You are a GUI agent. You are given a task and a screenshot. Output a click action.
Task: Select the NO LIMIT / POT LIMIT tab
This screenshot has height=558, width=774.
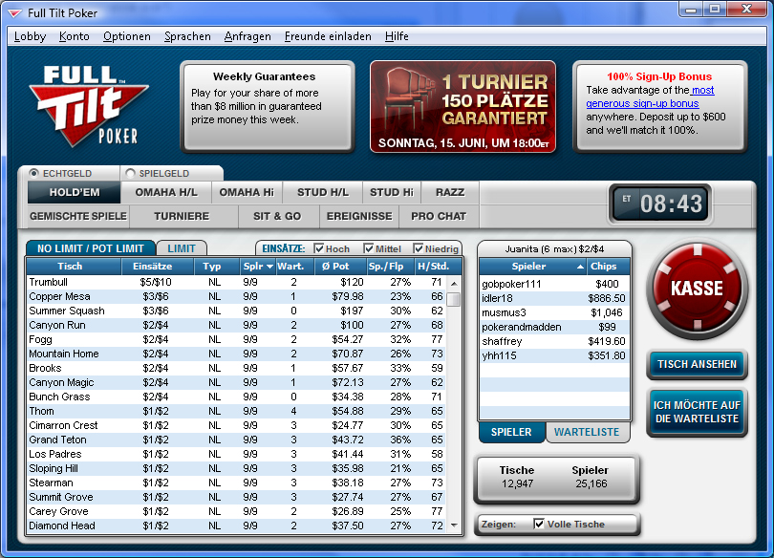coord(91,248)
